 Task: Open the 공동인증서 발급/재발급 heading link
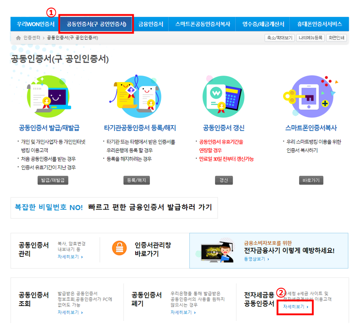tap(49, 128)
